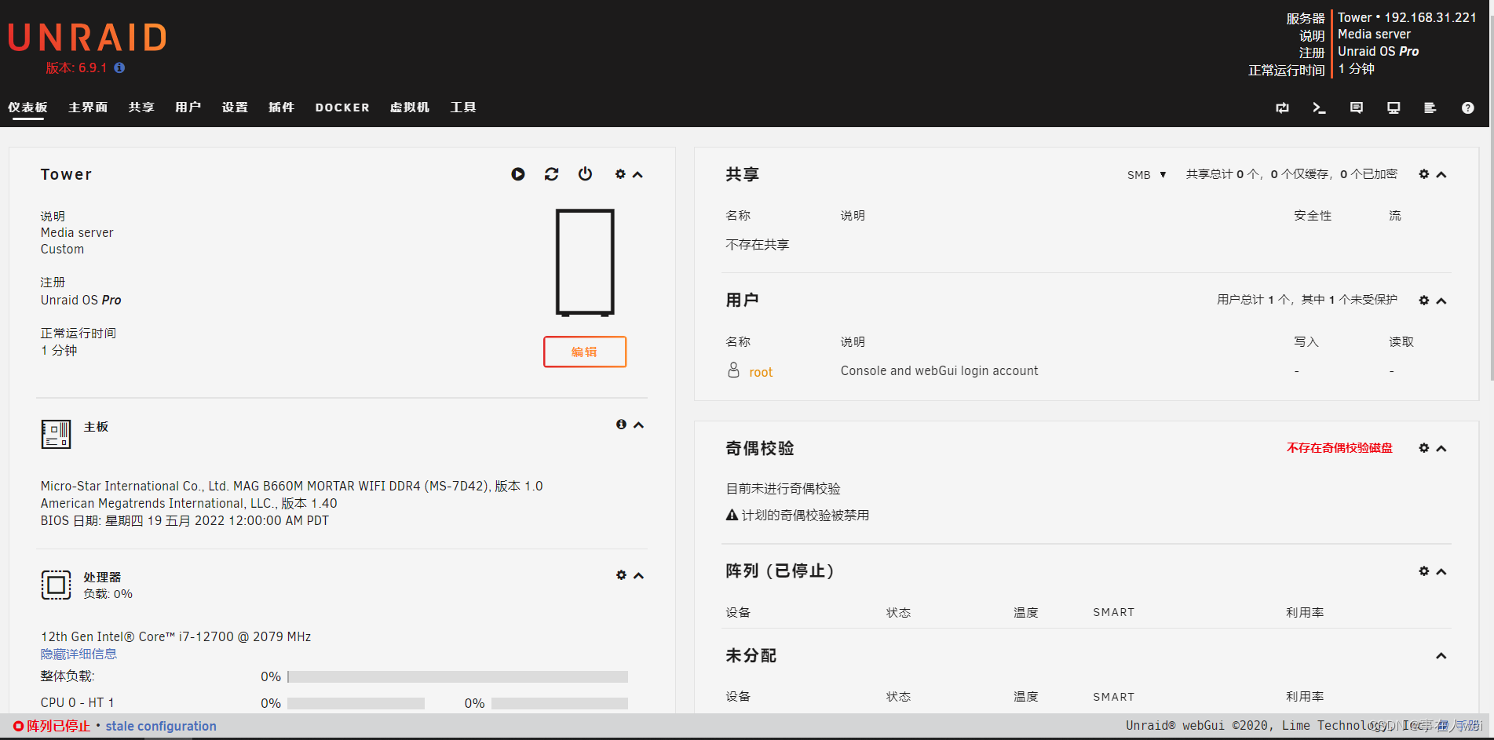The height and width of the screenshot is (740, 1494).
Task: Open Unraid help via the question mark icon
Action: pos(1467,108)
